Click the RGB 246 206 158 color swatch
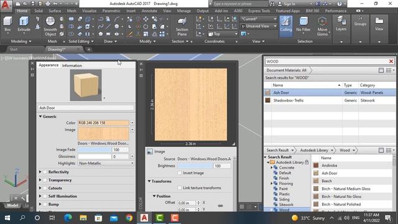The height and width of the screenshot is (224, 398). tap(103, 123)
